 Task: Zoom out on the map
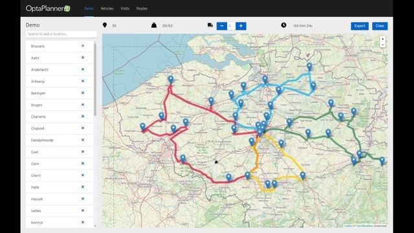(382, 45)
